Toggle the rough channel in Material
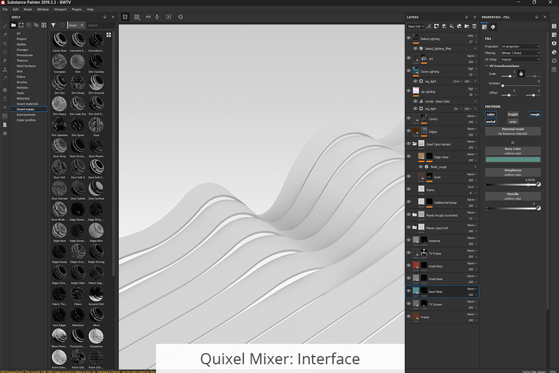The width and height of the screenshot is (559, 373). coord(535,114)
